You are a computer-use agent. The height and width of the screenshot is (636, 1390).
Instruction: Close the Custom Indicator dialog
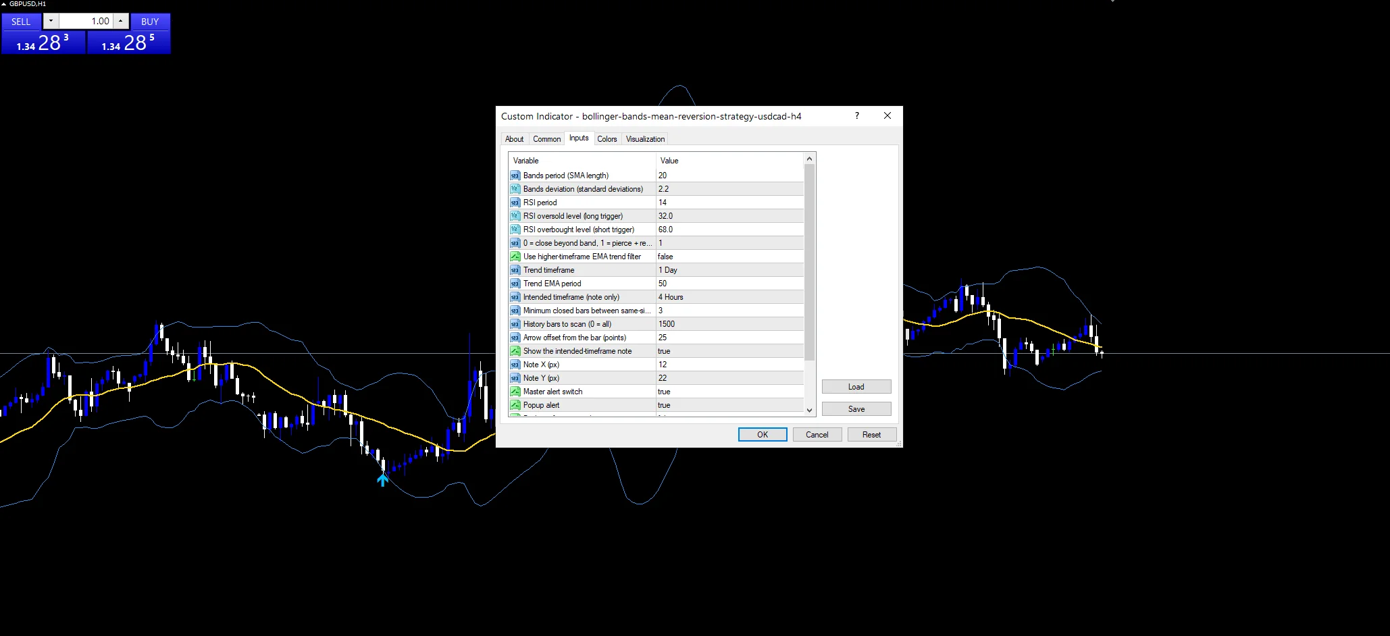[x=887, y=116]
